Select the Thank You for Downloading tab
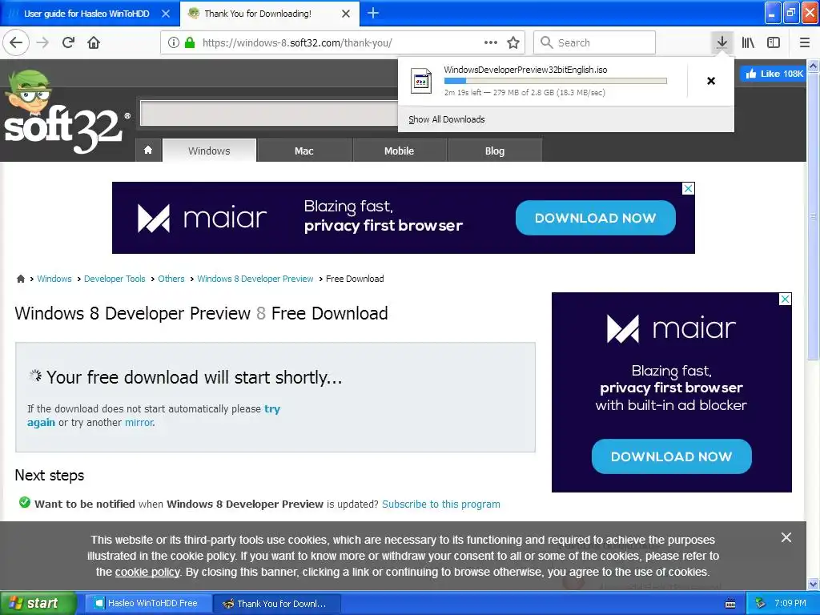The image size is (820, 615). [257, 14]
